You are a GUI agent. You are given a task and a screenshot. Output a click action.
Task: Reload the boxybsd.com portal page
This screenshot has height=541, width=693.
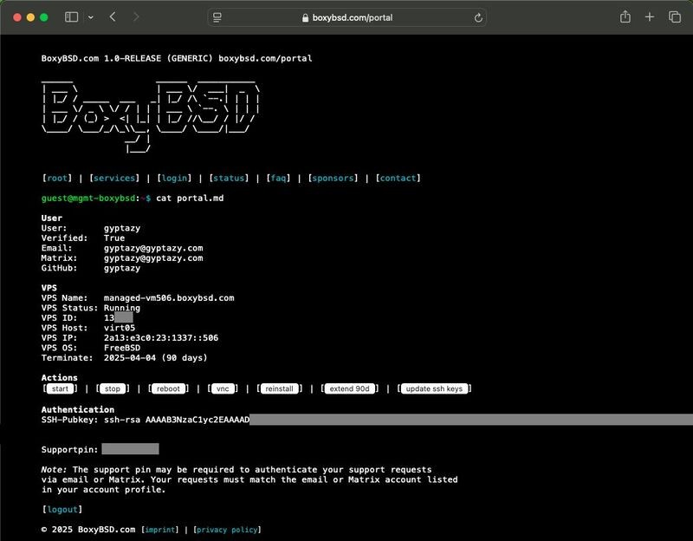(x=478, y=17)
